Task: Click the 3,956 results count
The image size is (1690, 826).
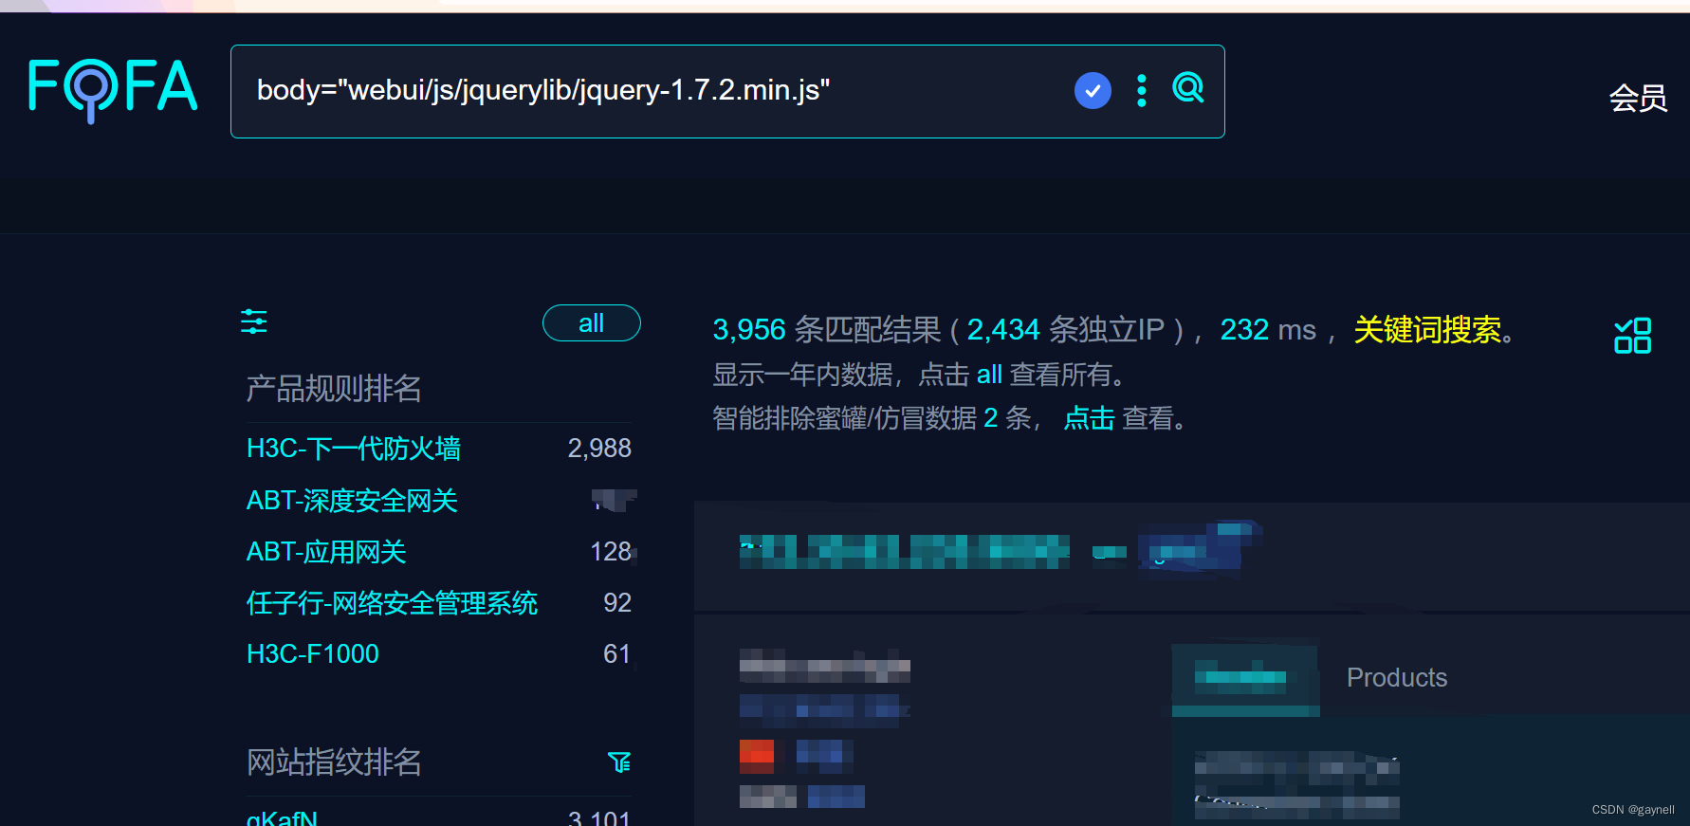Action: tap(749, 330)
